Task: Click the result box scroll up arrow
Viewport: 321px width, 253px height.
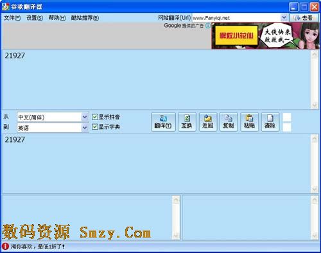Action: point(315,139)
